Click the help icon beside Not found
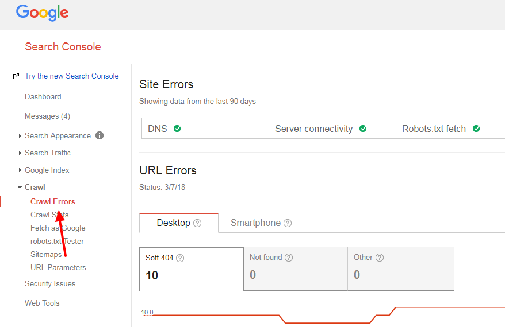 pos(289,258)
